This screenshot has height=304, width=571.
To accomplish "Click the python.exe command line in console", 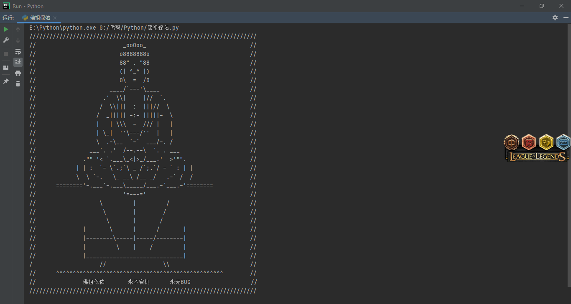I will [x=104, y=28].
